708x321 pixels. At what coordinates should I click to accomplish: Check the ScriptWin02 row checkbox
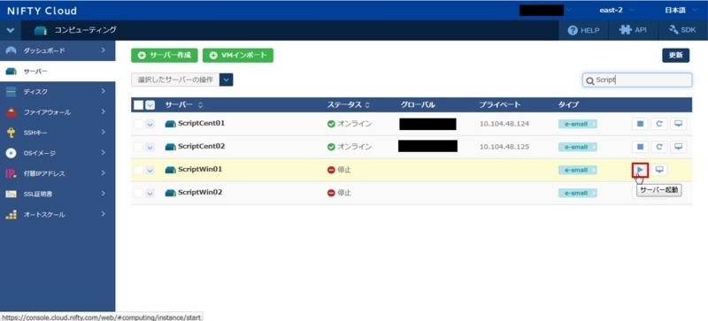click(139, 193)
